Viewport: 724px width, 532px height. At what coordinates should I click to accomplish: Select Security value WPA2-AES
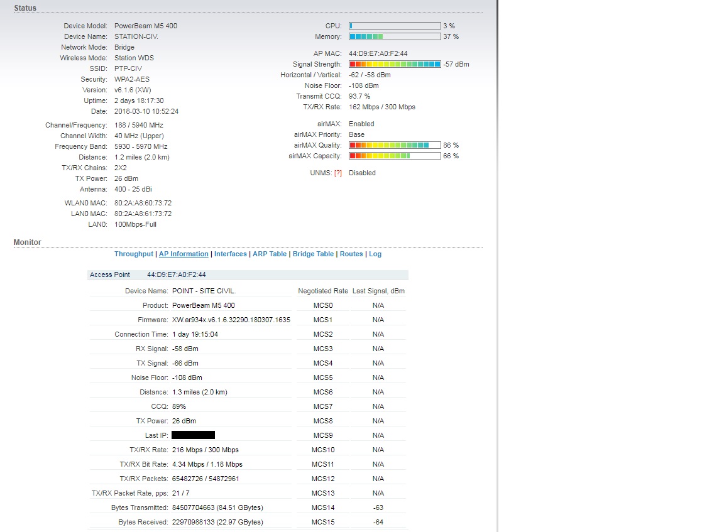point(132,79)
